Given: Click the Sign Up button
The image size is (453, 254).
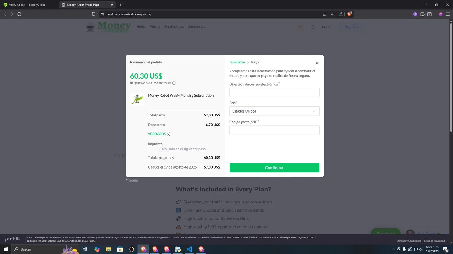Looking at the screenshot, I should [x=352, y=27].
